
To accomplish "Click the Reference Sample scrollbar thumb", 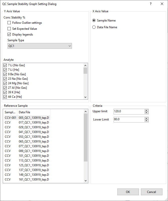I will tap(86, 137).
